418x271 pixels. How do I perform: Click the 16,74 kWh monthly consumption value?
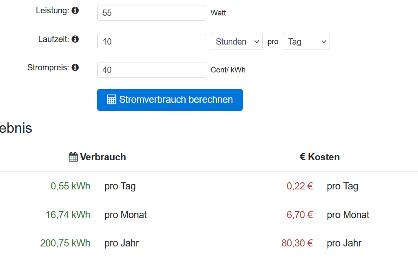68,215
